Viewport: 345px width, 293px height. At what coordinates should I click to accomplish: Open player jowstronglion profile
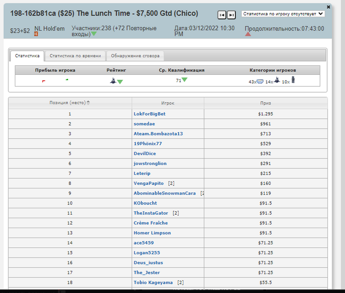pyautogui.click(x=150, y=163)
